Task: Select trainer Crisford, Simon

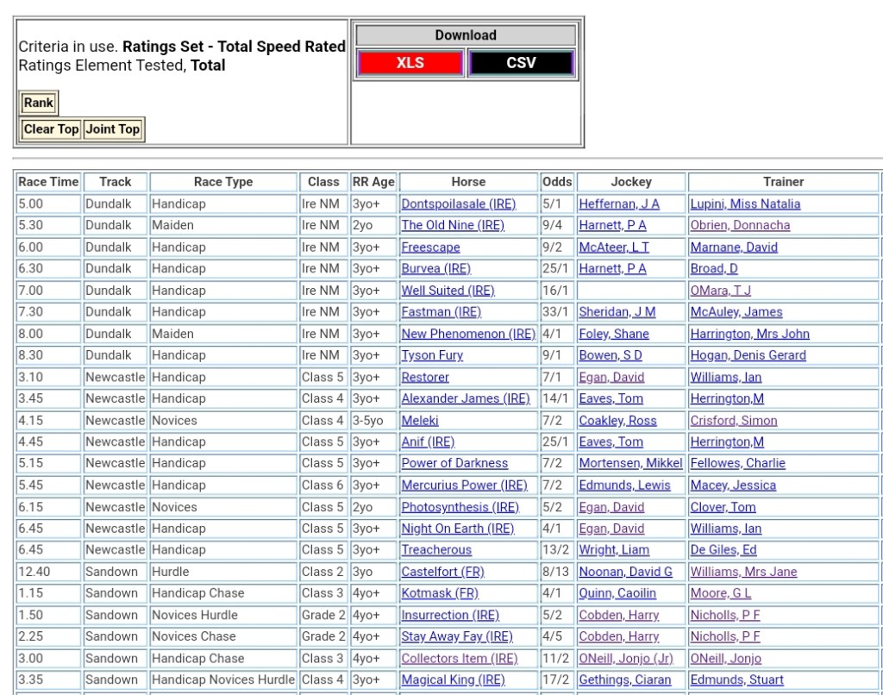Action: [x=733, y=421]
